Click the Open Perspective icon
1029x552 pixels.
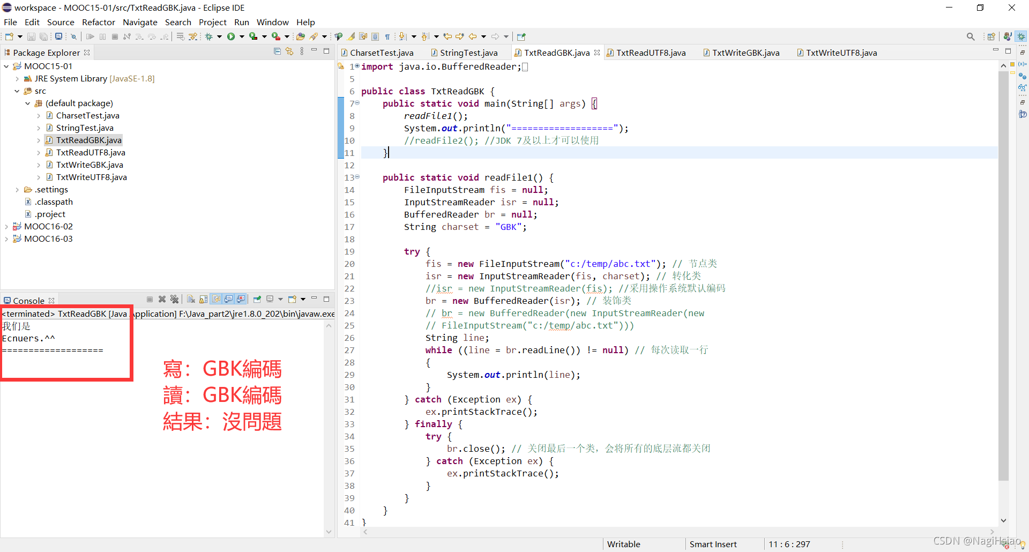[991, 36]
